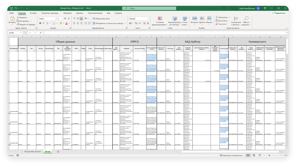Open the font size 11 dropdown

[x=62, y=19]
